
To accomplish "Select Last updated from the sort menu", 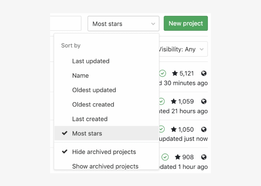I will pyautogui.click(x=91, y=61).
